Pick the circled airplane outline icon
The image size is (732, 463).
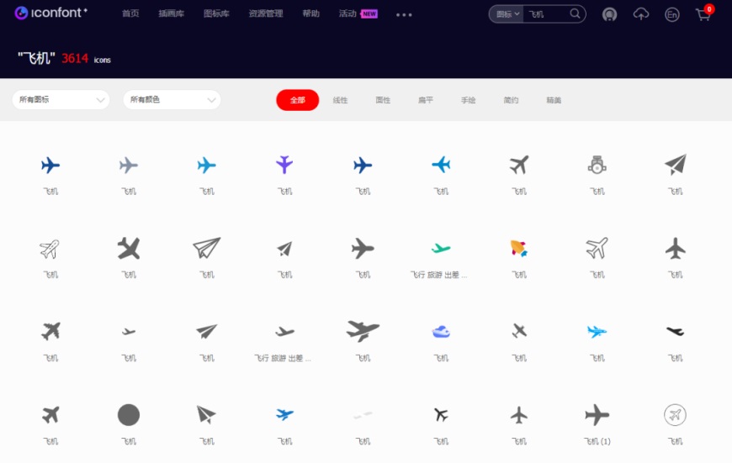(675, 414)
